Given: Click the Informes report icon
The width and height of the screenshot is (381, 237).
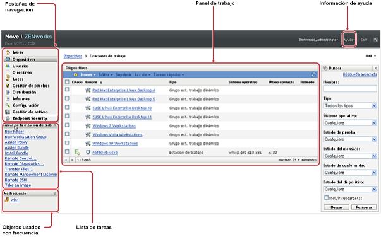Looking at the screenshot, I should pos(8,98).
